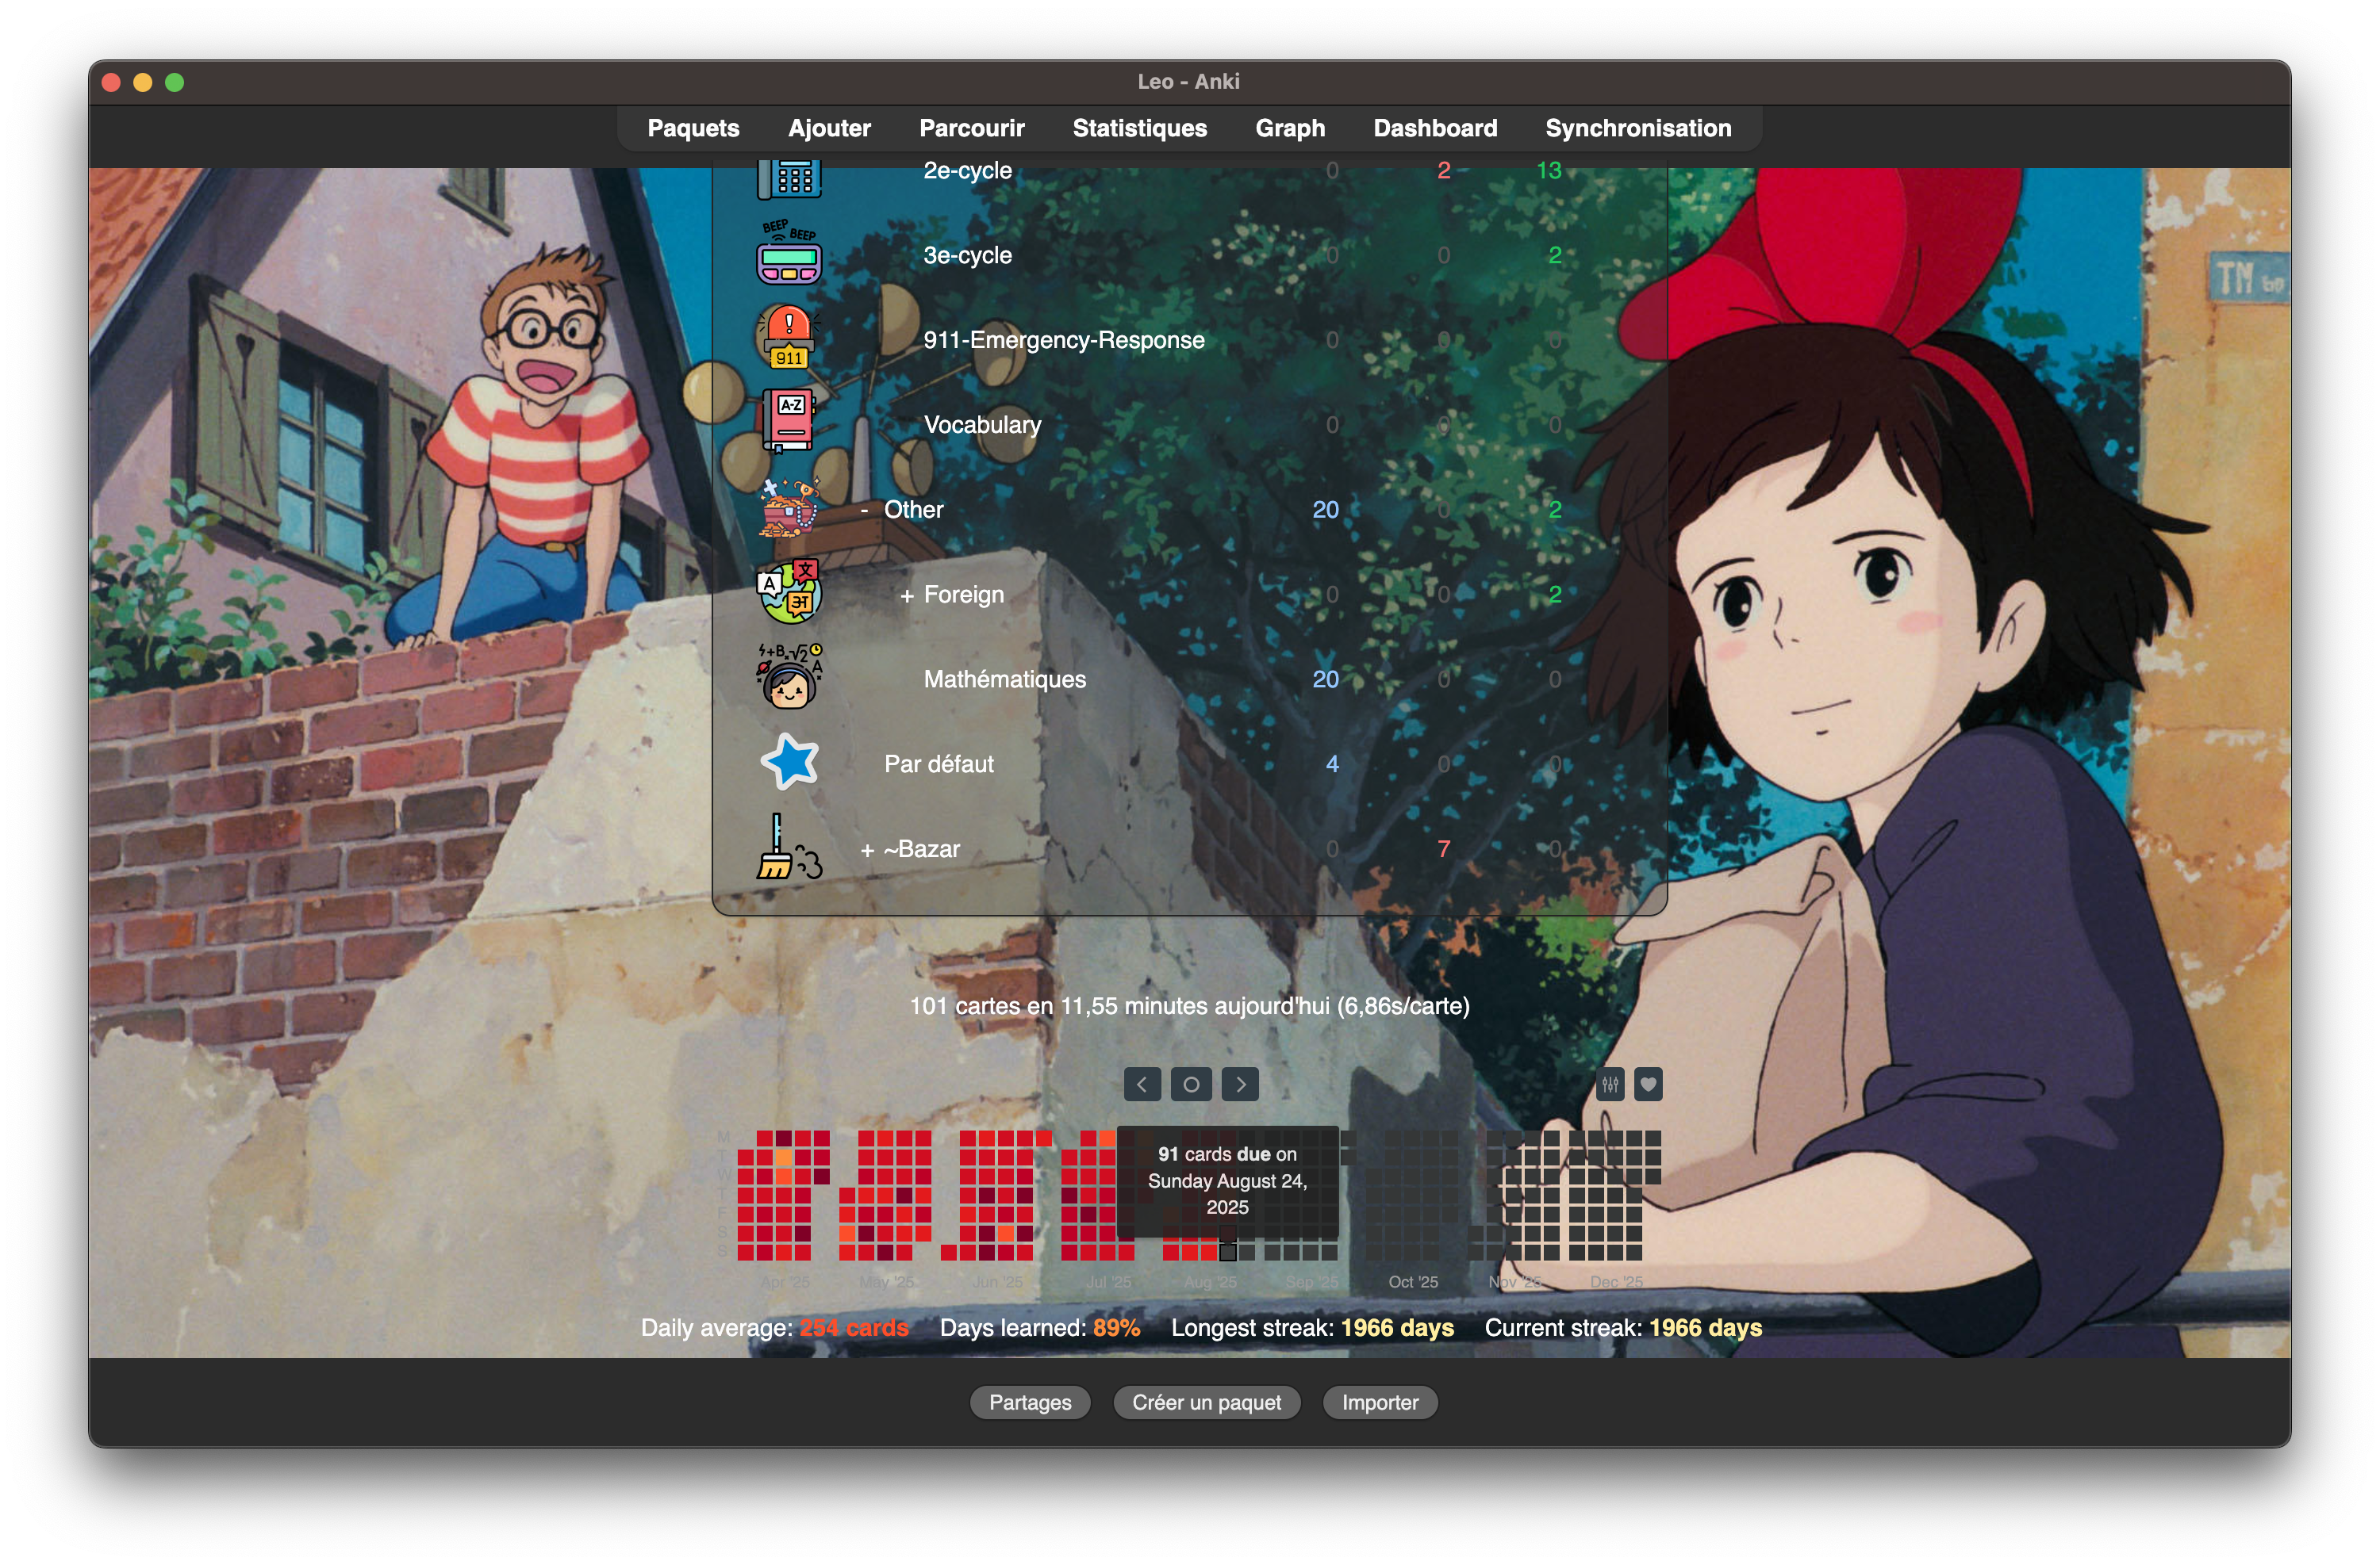Click the blue star Par défaut icon
This screenshot has width=2380, height=1565.
click(790, 763)
